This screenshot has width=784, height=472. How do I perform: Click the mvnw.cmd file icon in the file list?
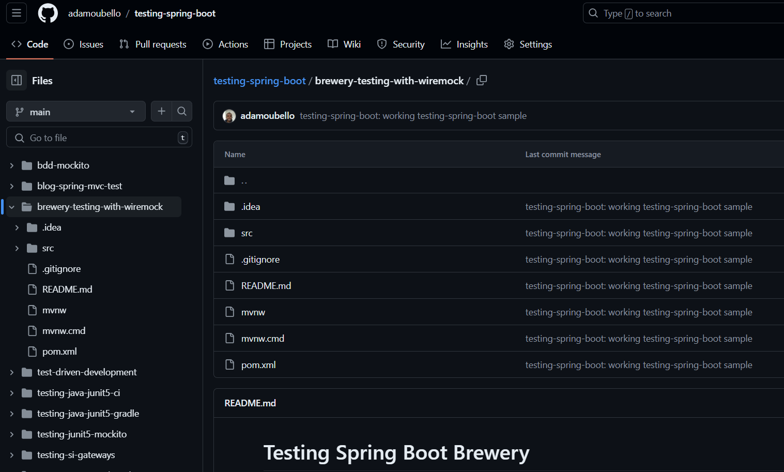[x=230, y=338]
